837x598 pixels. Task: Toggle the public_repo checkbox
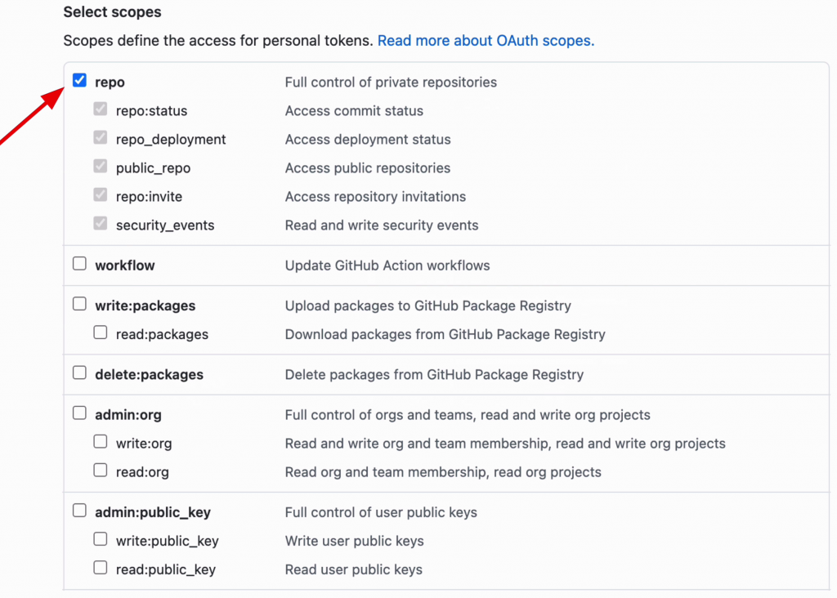coord(100,167)
